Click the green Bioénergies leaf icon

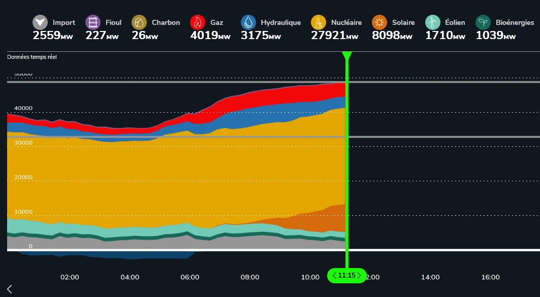pos(483,22)
